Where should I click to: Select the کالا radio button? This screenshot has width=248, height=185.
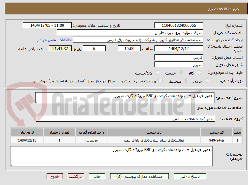coord(199,73)
